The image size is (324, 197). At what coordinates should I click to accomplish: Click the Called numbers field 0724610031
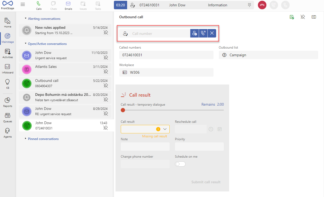coord(166,55)
